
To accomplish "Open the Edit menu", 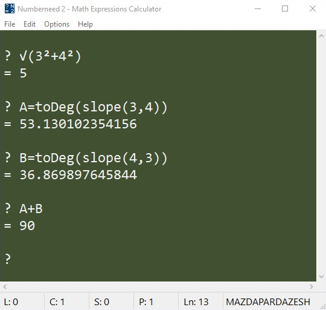I will 30,24.
